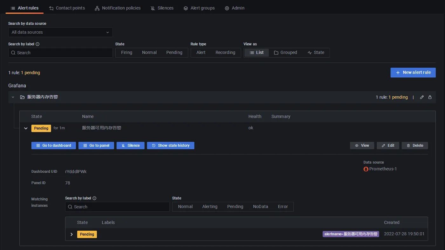Click the Pending badge of 服务器可用内存告警 rule

pyautogui.click(x=41, y=128)
